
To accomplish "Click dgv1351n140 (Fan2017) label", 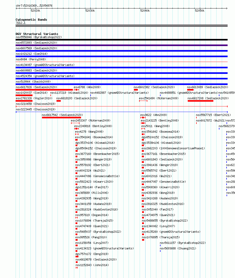I will pos(92,187).
